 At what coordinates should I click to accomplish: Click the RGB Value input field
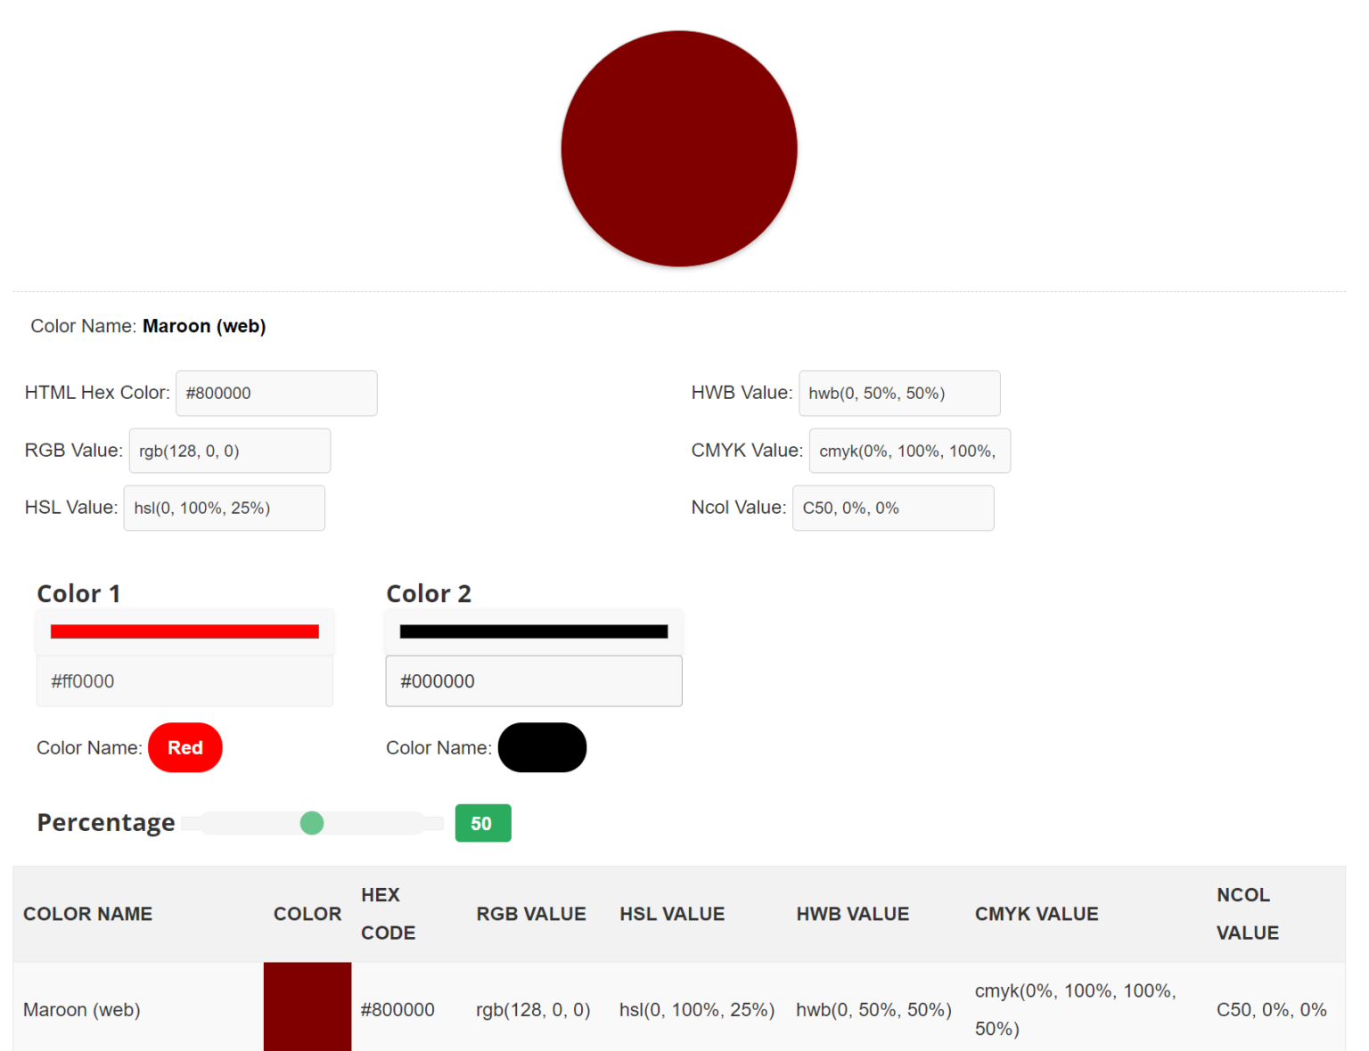[229, 451]
